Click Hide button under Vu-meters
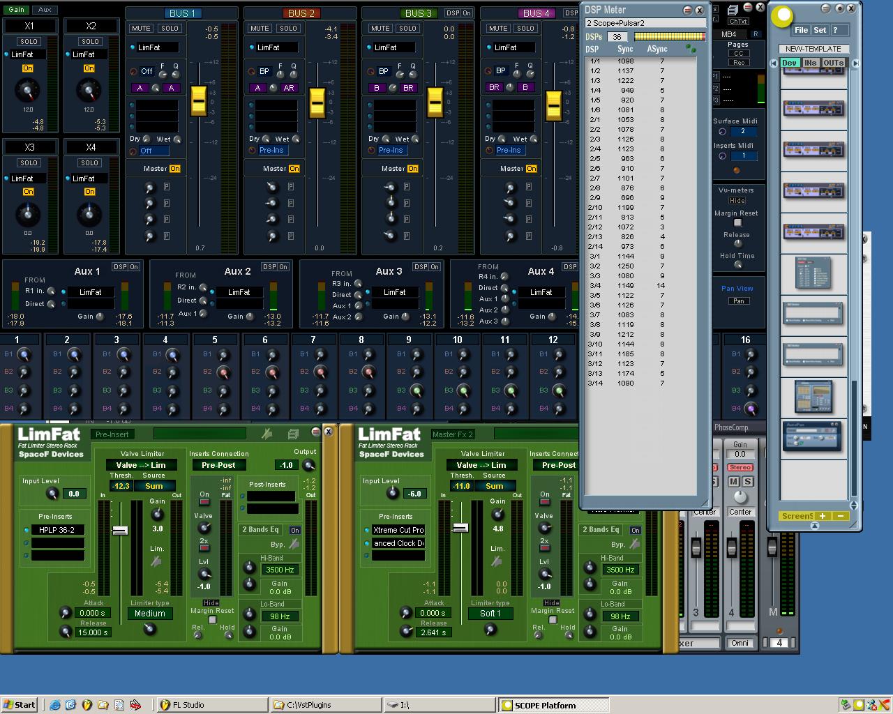The height and width of the screenshot is (714, 893). tap(737, 201)
